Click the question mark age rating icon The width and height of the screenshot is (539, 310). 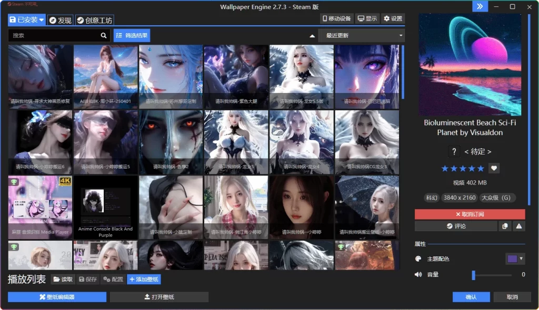[x=454, y=151]
